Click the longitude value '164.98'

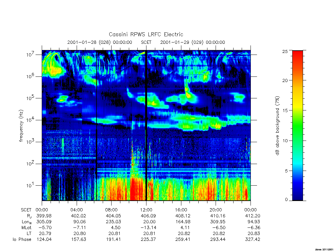pos(183,222)
